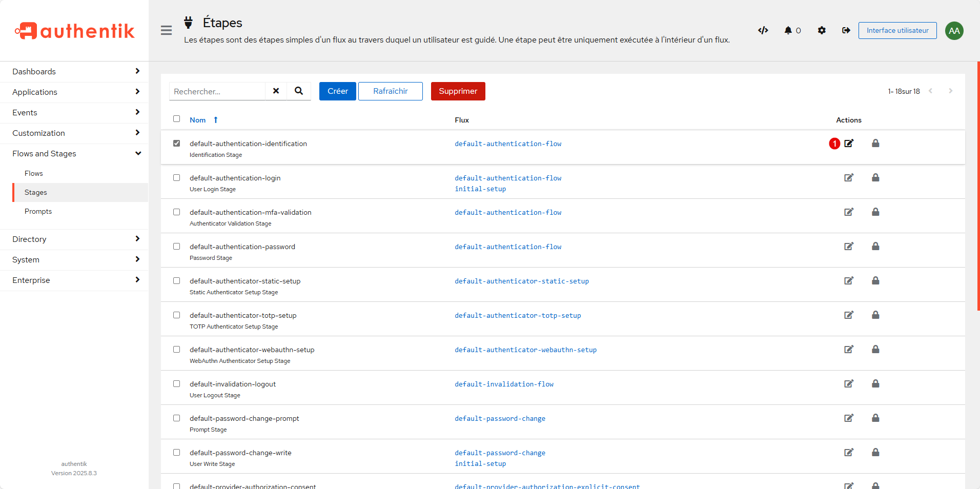Toggle the sidebar hamburger menu
This screenshot has height=489, width=980.
[166, 30]
